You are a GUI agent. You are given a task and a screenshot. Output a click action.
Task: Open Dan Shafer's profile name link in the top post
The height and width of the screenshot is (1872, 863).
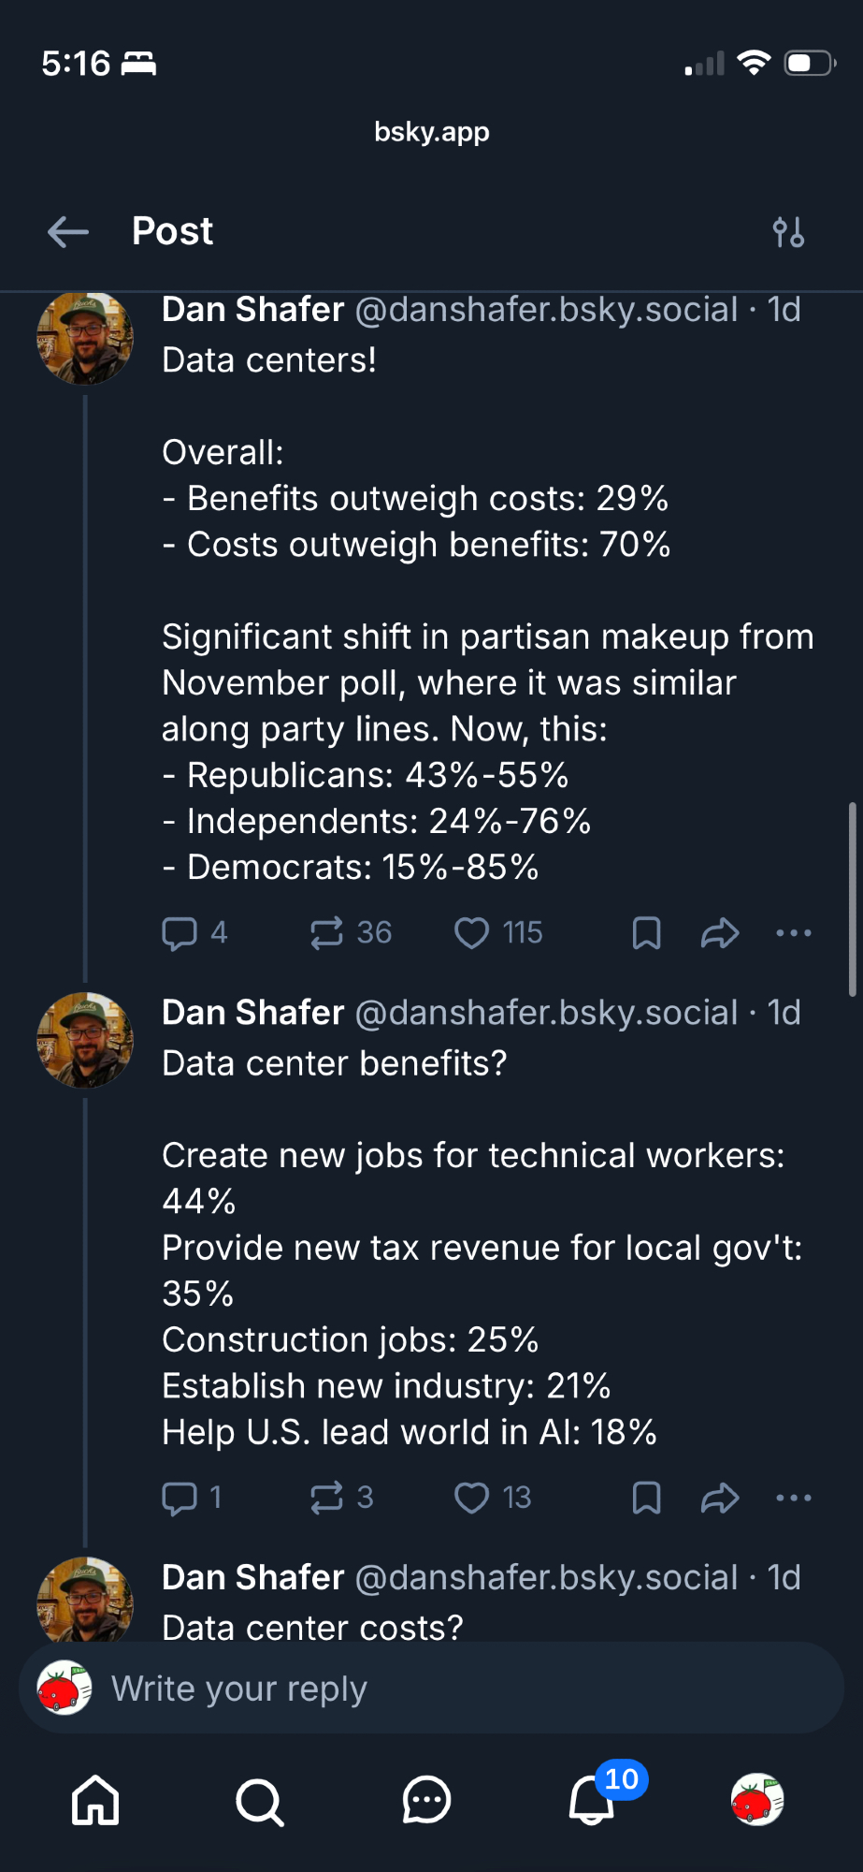(x=252, y=310)
